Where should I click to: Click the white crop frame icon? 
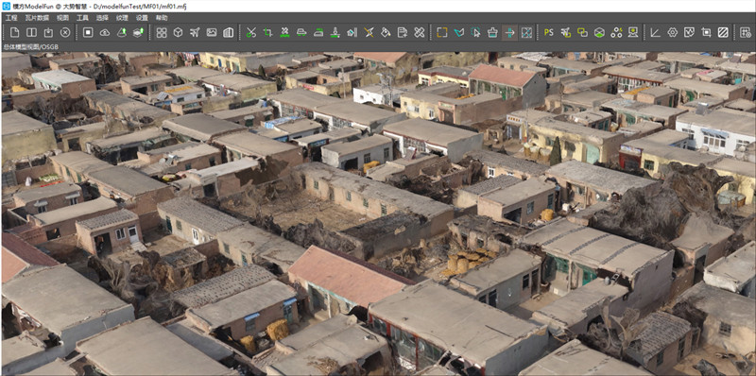[x=706, y=32]
